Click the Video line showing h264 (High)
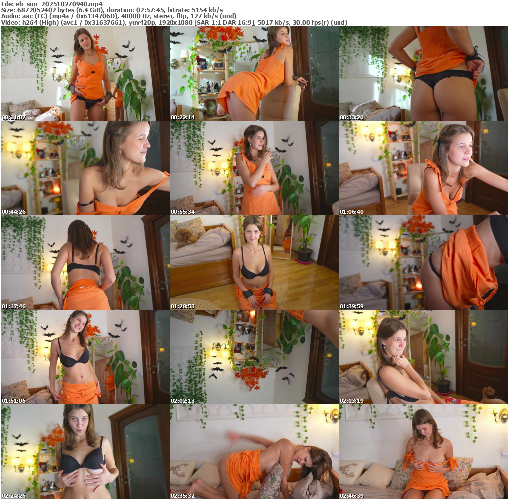The image size is (509, 499). click(174, 23)
